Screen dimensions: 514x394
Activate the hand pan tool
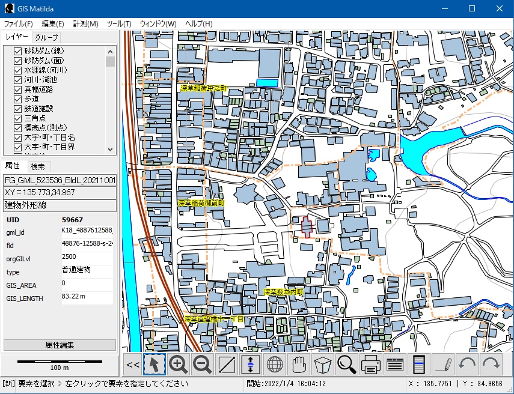(x=299, y=364)
